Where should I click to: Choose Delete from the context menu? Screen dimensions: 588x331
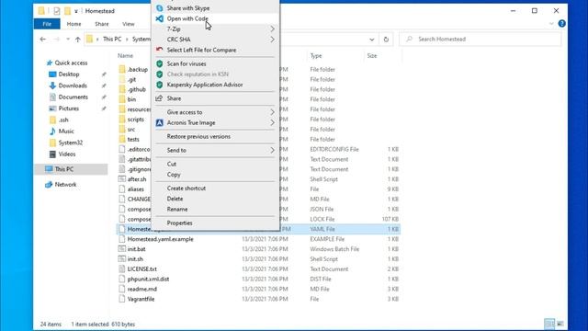point(216,199)
